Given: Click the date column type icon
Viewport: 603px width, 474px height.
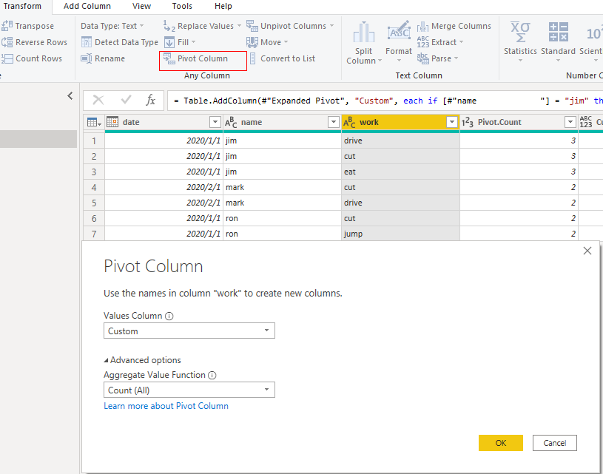Looking at the screenshot, I should pyautogui.click(x=112, y=122).
